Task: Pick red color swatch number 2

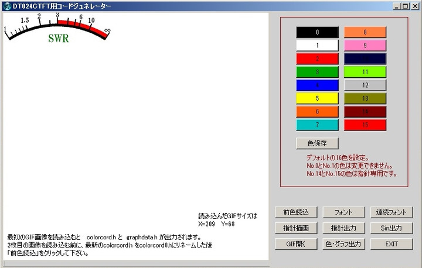Action: (x=317, y=59)
